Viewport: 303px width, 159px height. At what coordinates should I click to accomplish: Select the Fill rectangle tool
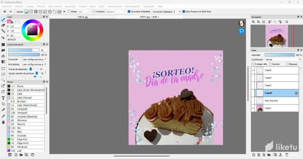pos(3,45)
